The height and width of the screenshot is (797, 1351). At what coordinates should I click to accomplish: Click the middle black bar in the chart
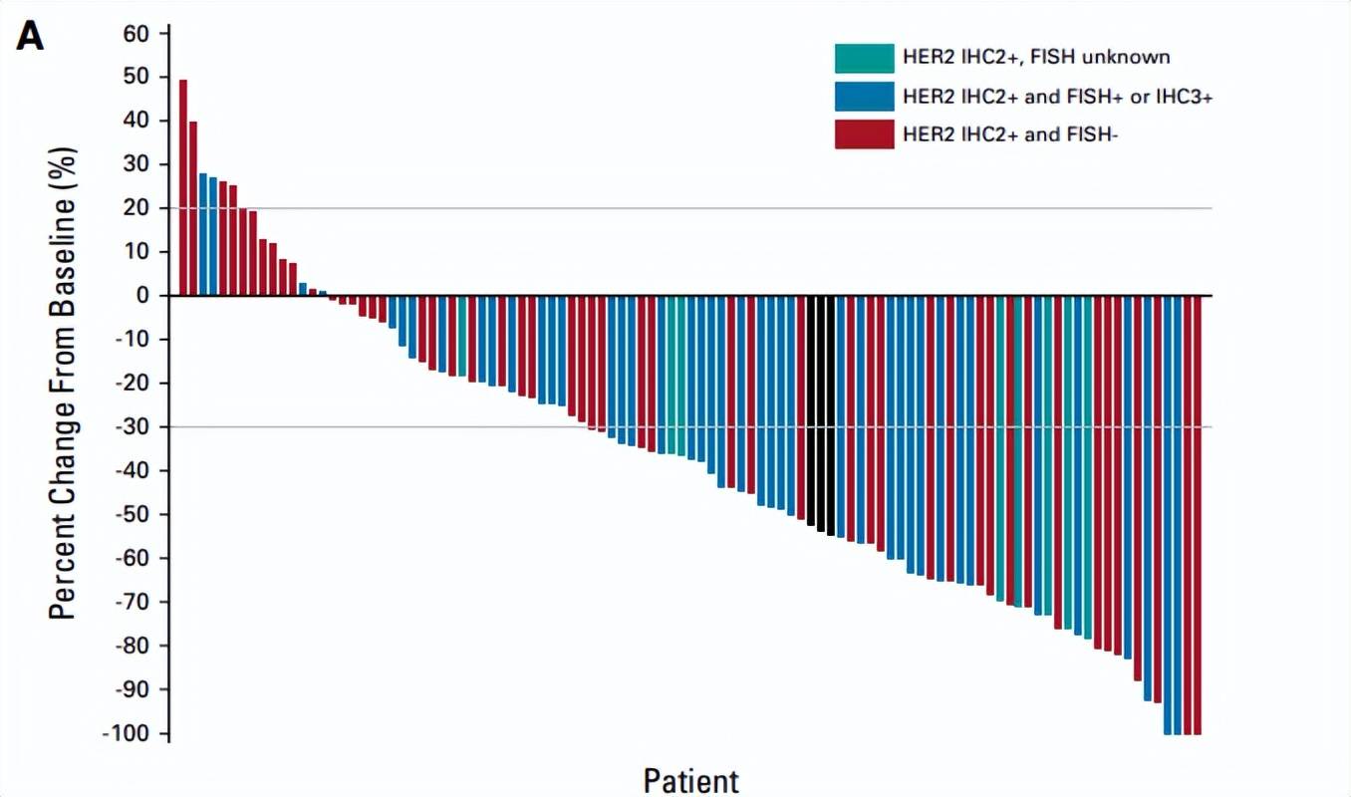click(821, 413)
